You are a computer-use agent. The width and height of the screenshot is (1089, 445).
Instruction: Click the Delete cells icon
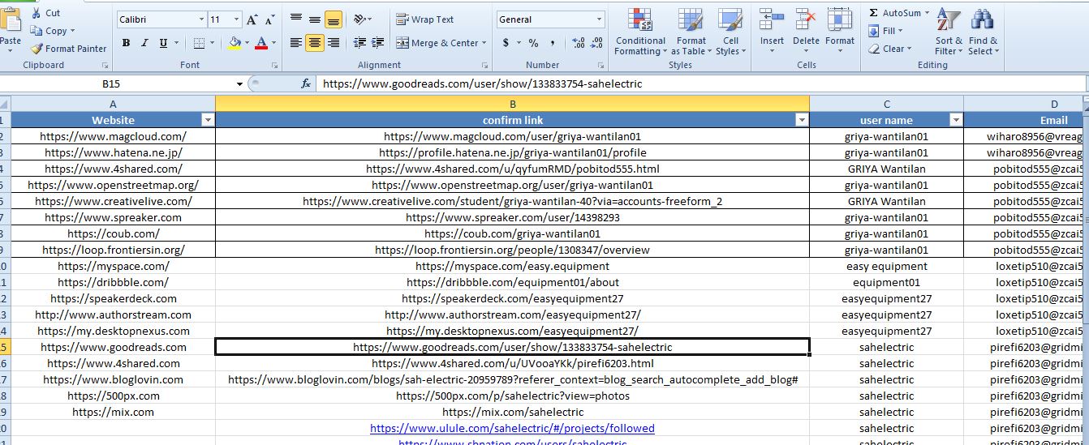(x=806, y=22)
